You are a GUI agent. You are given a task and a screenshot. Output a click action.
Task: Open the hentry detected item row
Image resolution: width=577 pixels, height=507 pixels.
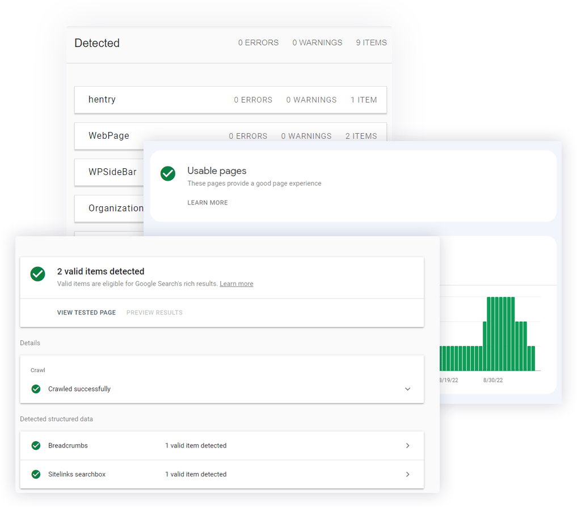(230, 100)
